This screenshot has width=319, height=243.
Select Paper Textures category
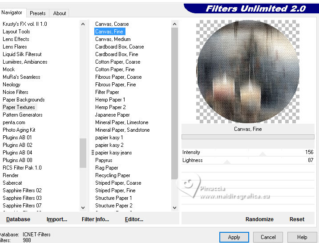(19, 107)
